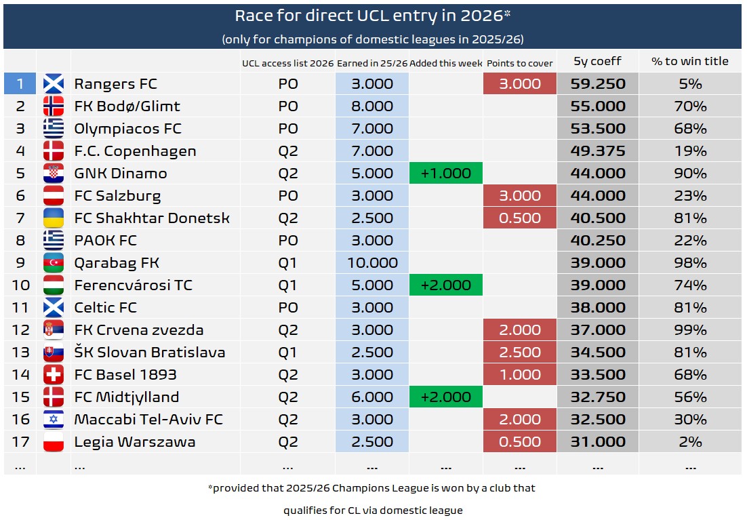The height and width of the screenshot is (520, 747).
Task: Click the Olympiacos FC team name
Action: click(128, 129)
